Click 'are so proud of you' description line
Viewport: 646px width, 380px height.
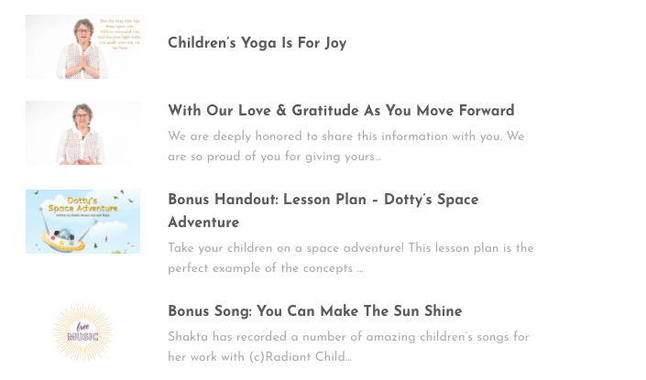pyautogui.click(x=275, y=157)
